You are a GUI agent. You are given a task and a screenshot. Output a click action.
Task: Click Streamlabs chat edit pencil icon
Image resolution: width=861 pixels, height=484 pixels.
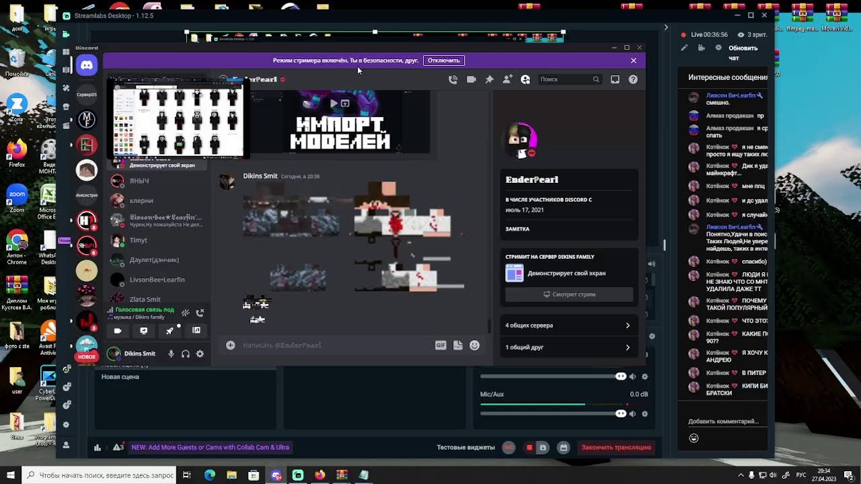tap(684, 48)
